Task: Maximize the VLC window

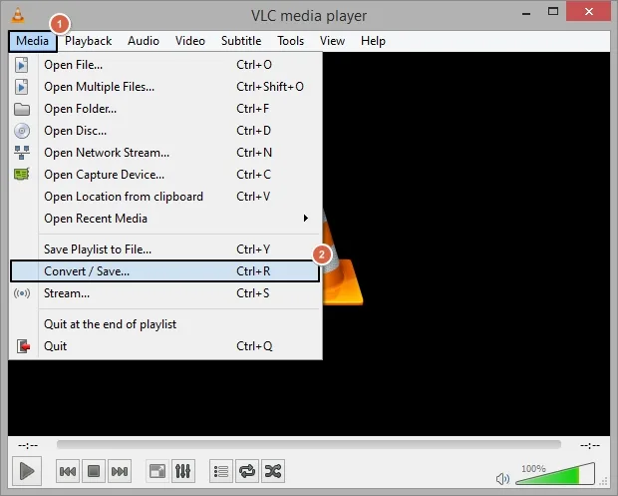Action: 553,12
